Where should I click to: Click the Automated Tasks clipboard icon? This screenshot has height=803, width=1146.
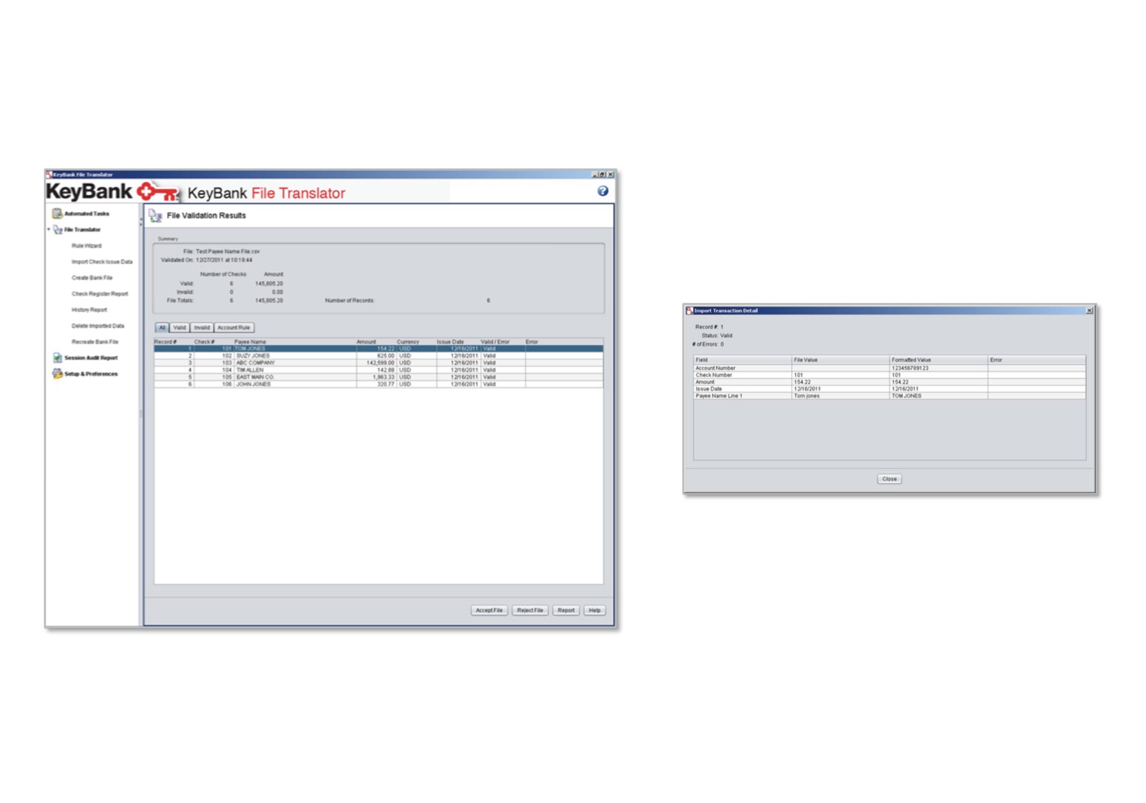click(x=57, y=213)
